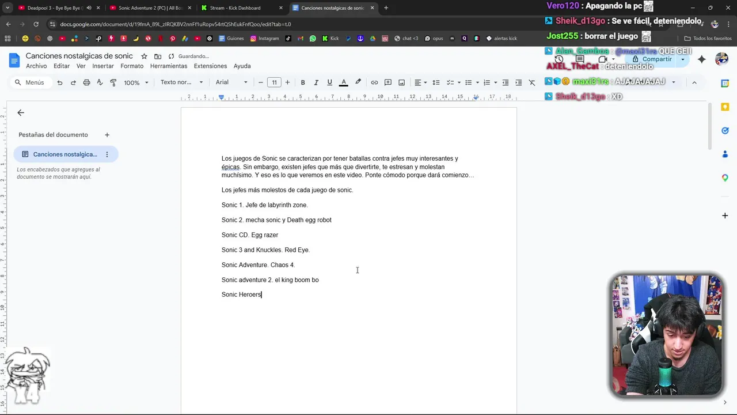Run spelling and grammar check icon
The image size is (737, 415).
(100, 82)
